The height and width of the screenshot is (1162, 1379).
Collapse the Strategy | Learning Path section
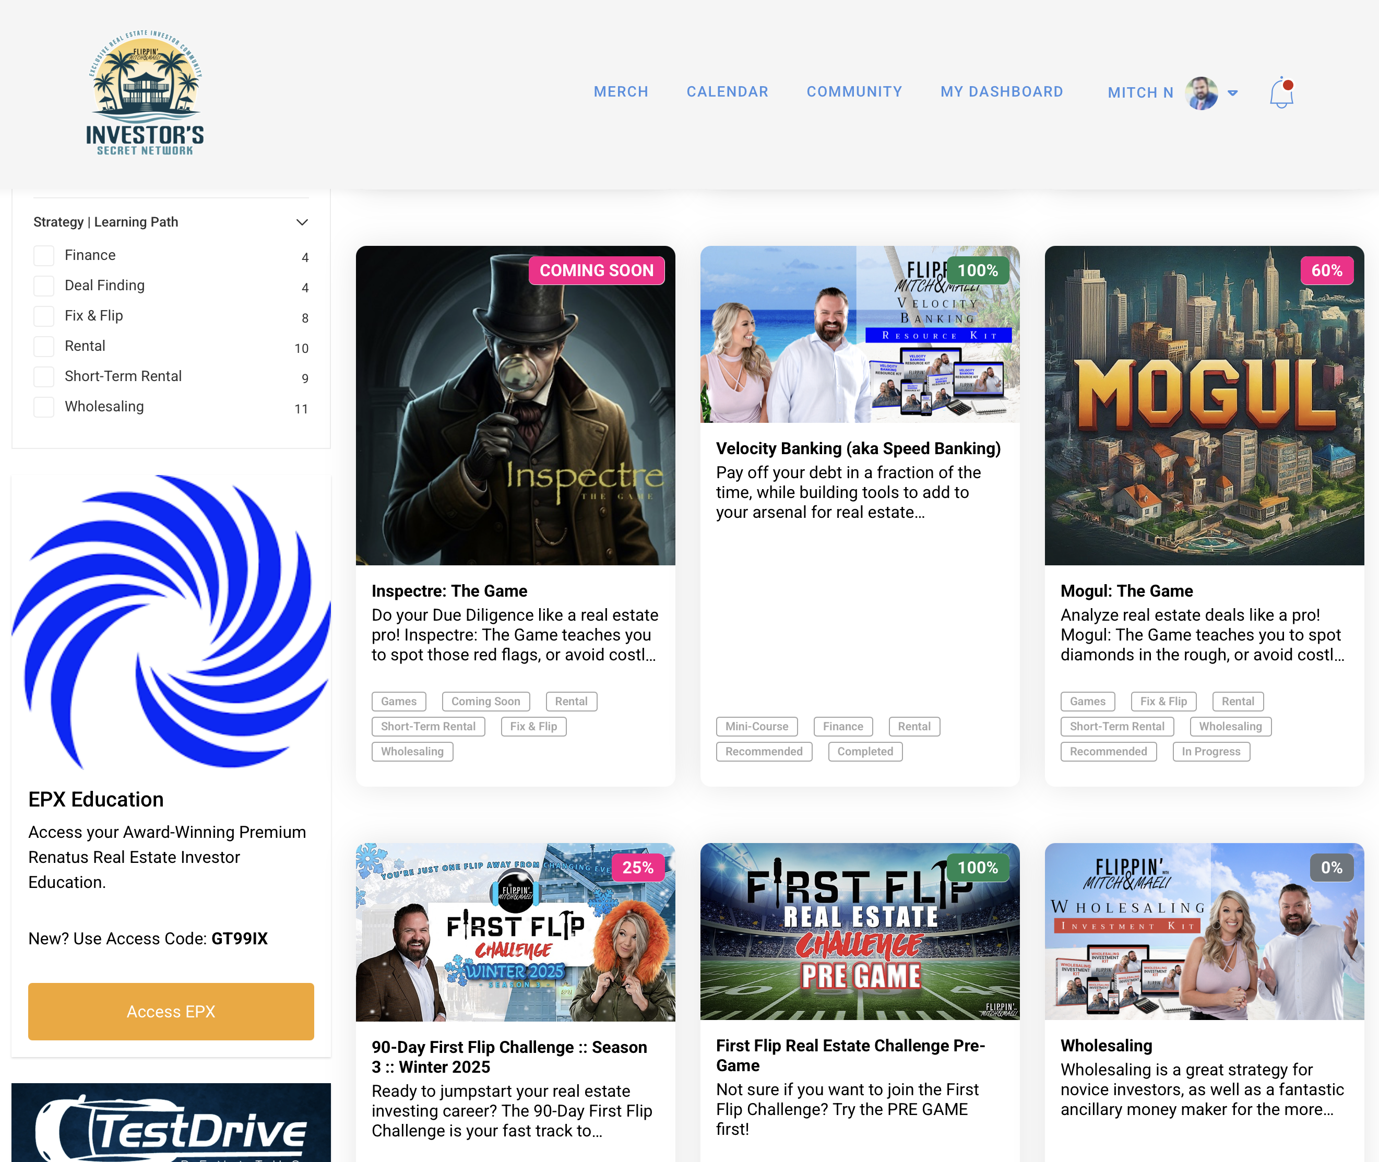[x=302, y=222]
